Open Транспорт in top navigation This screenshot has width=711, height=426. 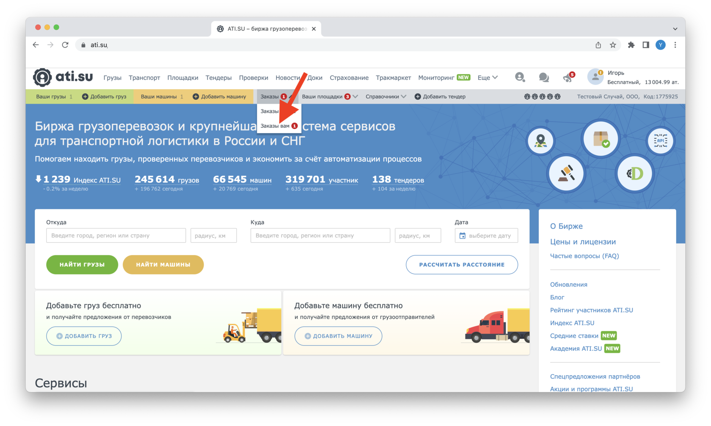pyautogui.click(x=144, y=77)
